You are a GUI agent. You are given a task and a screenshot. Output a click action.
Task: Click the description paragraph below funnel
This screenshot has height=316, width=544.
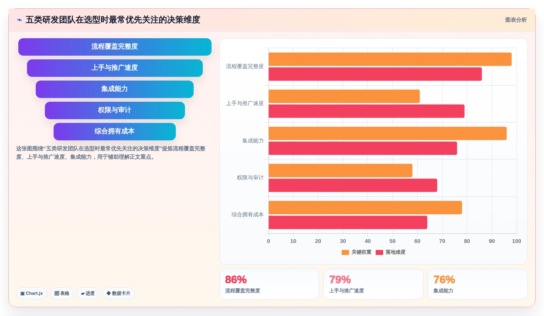111,153
